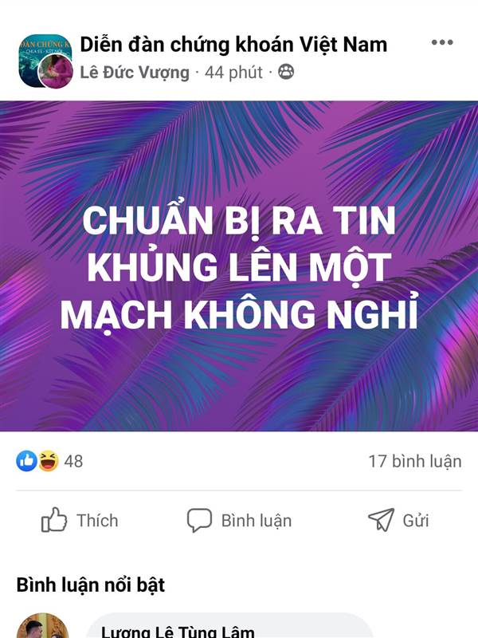Viewport: 478px width, 638px height.
Task: Tap the thumbs-up outline icon to like
Action: pos(53,520)
